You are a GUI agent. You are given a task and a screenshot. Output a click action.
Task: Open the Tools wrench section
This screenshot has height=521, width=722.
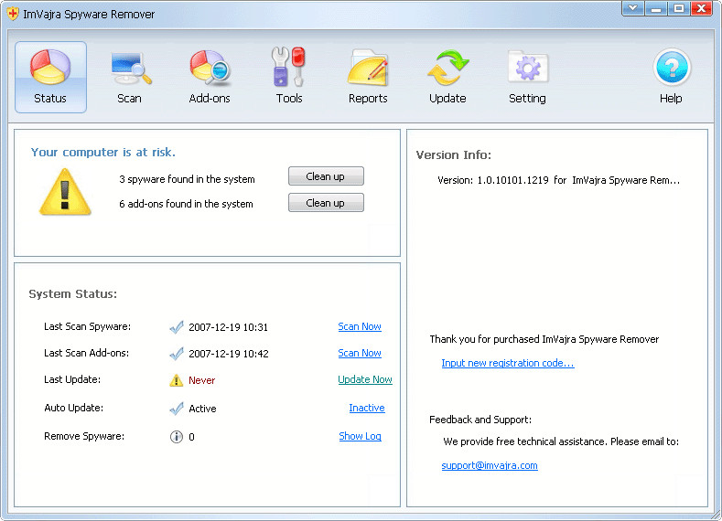[289, 77]
